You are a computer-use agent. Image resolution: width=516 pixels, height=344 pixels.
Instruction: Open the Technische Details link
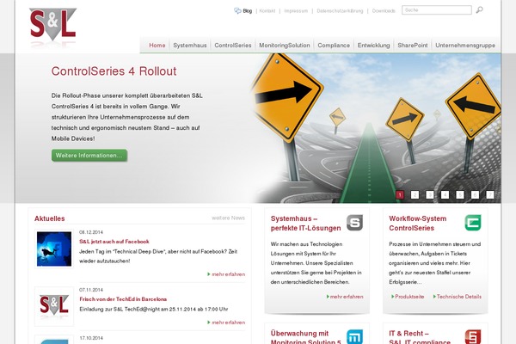tap(458, 297)
